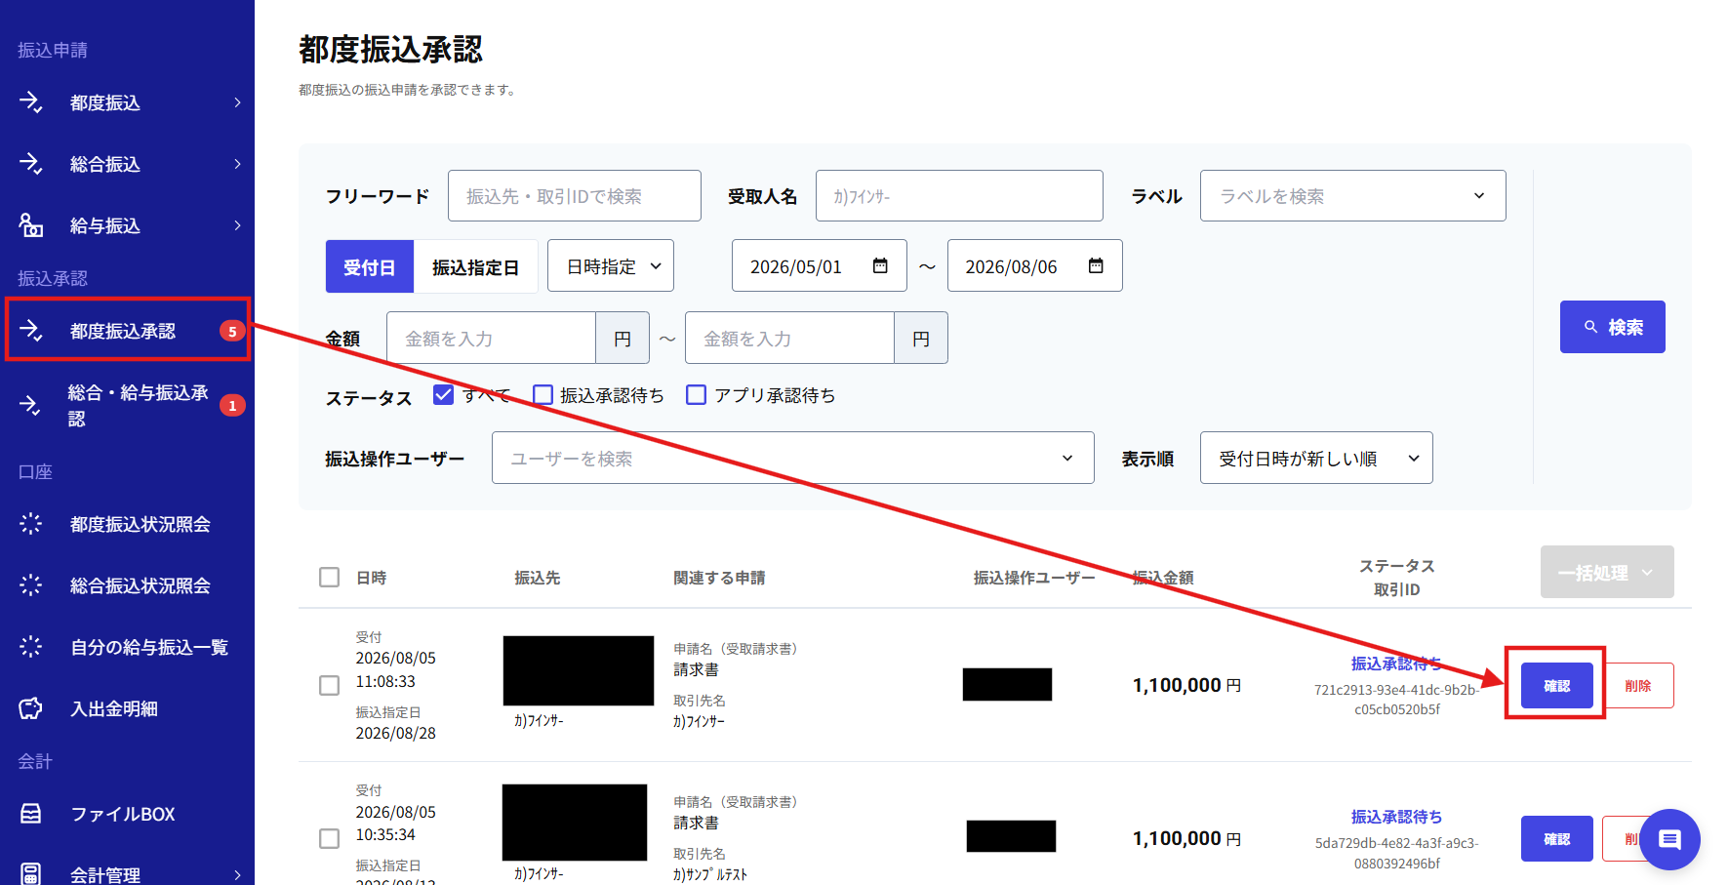Click 削除 for the 11:08:33 transfer
The height and width of the screenshot is (885, 1728).
pyautogui.click(x=1637, y=686)
